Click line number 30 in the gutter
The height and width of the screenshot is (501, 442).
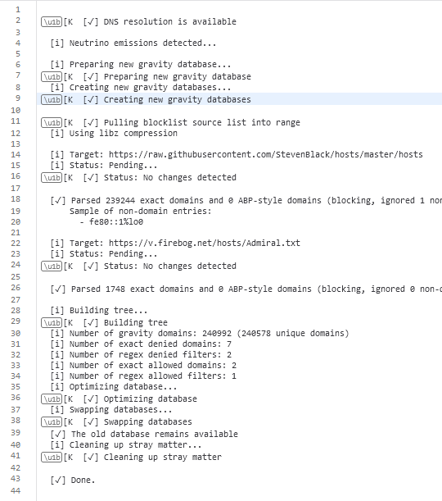[x=16, y=334]
